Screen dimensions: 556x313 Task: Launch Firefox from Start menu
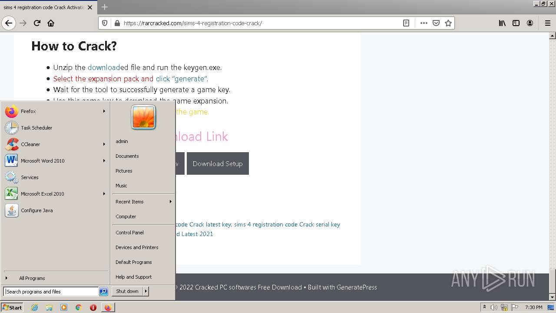click(55, 111)
